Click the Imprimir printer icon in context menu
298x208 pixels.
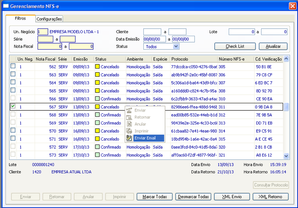pos(129,131)
